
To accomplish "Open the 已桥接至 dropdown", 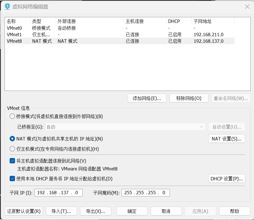I will point(125,127).
